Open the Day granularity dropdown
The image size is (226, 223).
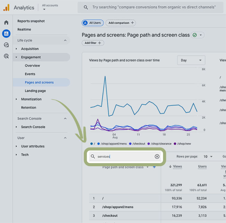click(x=191, y=60)
